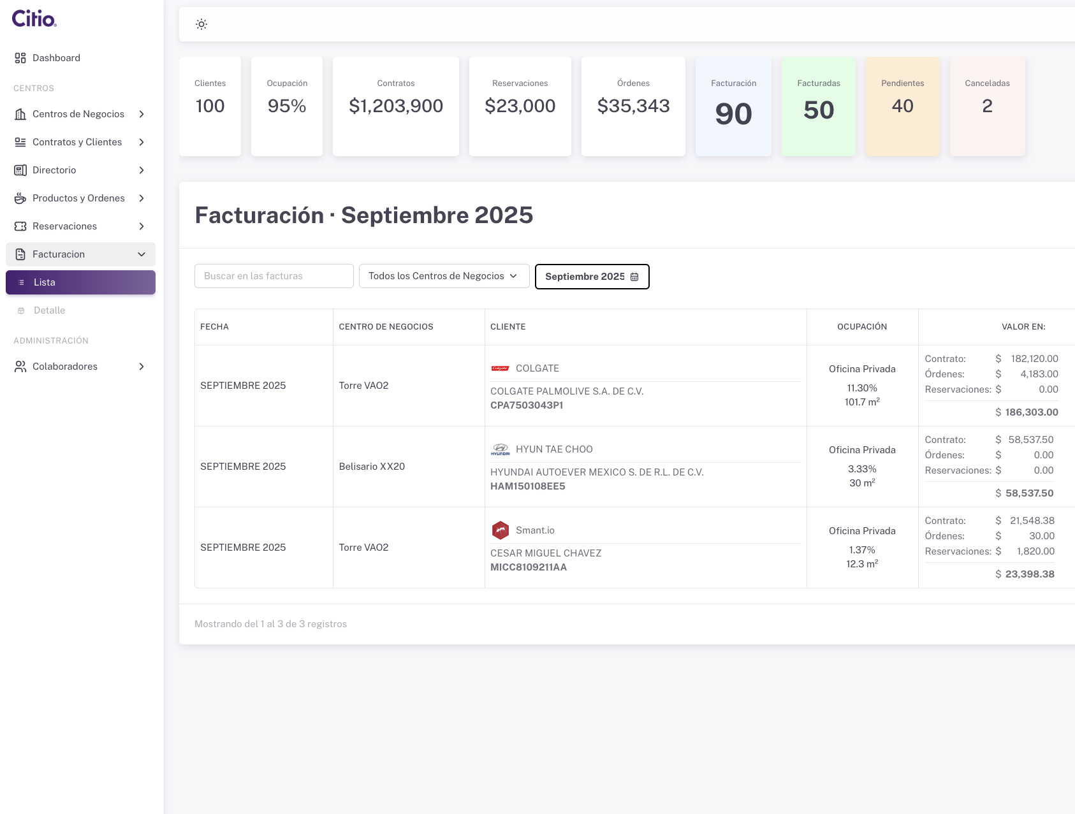
Task: Open the Septiembre 2025 date picker
Action: (592, 277)
